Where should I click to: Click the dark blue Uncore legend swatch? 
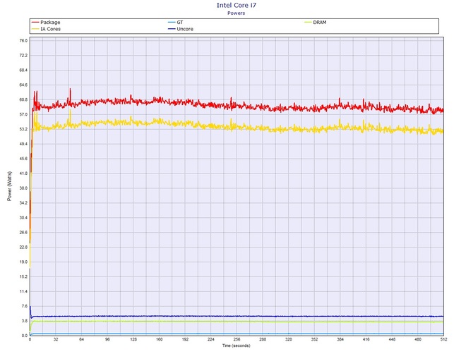[172, 29]
